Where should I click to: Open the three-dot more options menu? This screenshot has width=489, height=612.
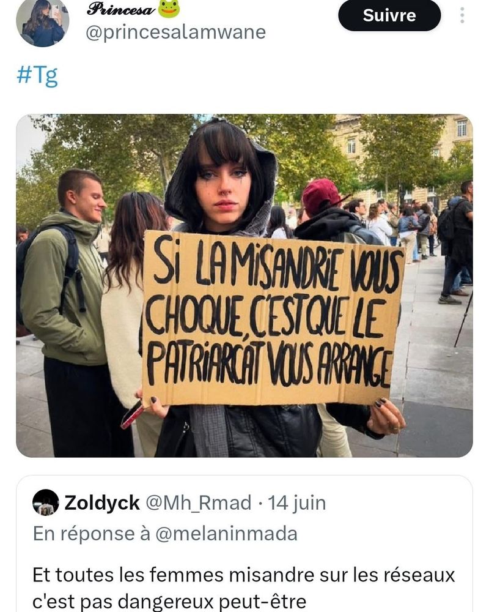[x=462, y=15]
